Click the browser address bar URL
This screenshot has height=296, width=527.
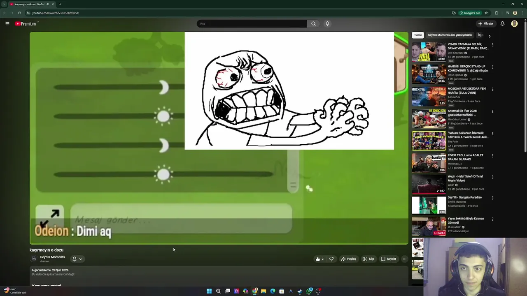click(x=56, y=13)
